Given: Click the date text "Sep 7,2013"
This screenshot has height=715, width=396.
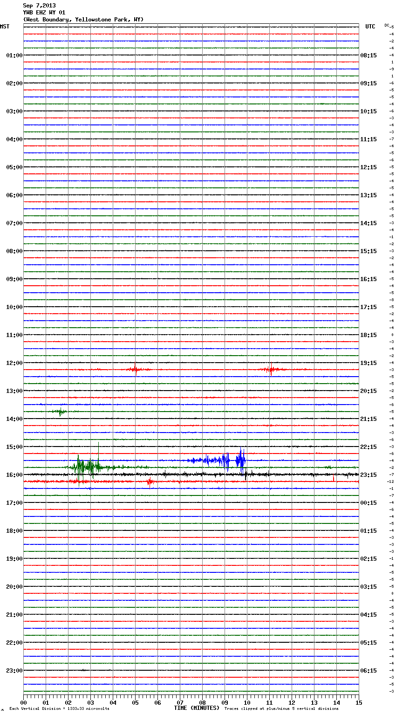Looking at the screenshot, I should point(39,6).
